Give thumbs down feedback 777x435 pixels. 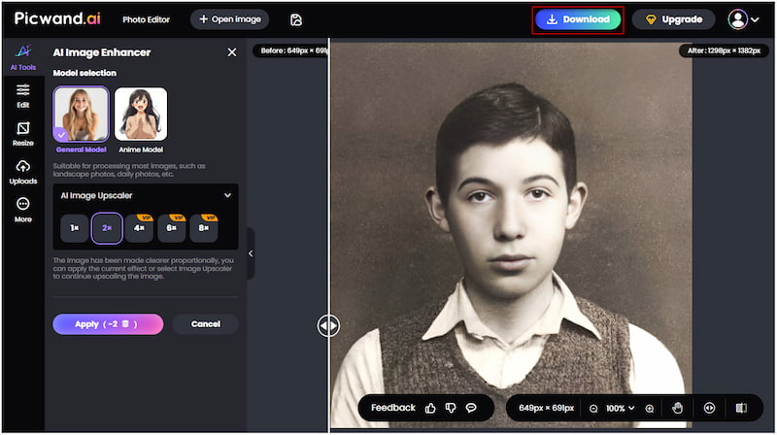pyautogui.click(x=451, y=408)
